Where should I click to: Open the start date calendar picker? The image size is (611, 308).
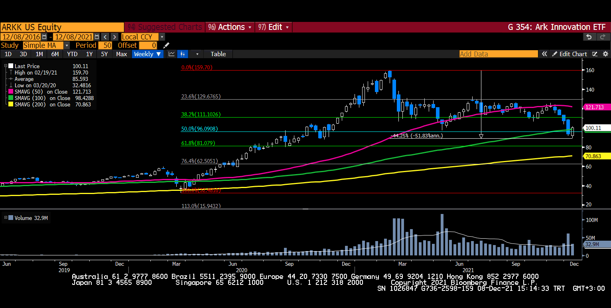44,37
